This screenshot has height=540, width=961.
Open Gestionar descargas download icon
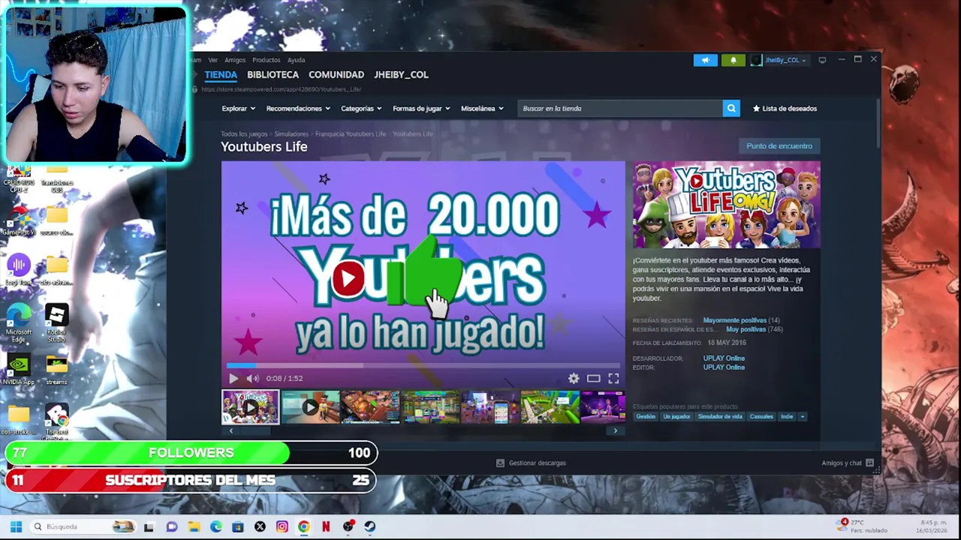[500, 463]
